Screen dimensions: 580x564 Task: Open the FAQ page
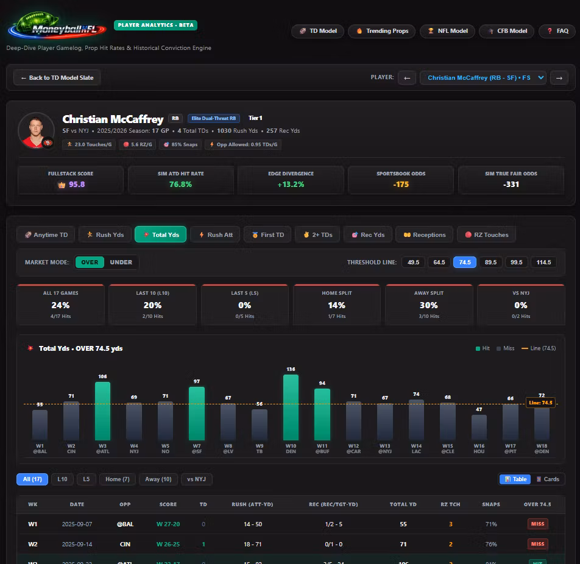[x=557, y=31]
